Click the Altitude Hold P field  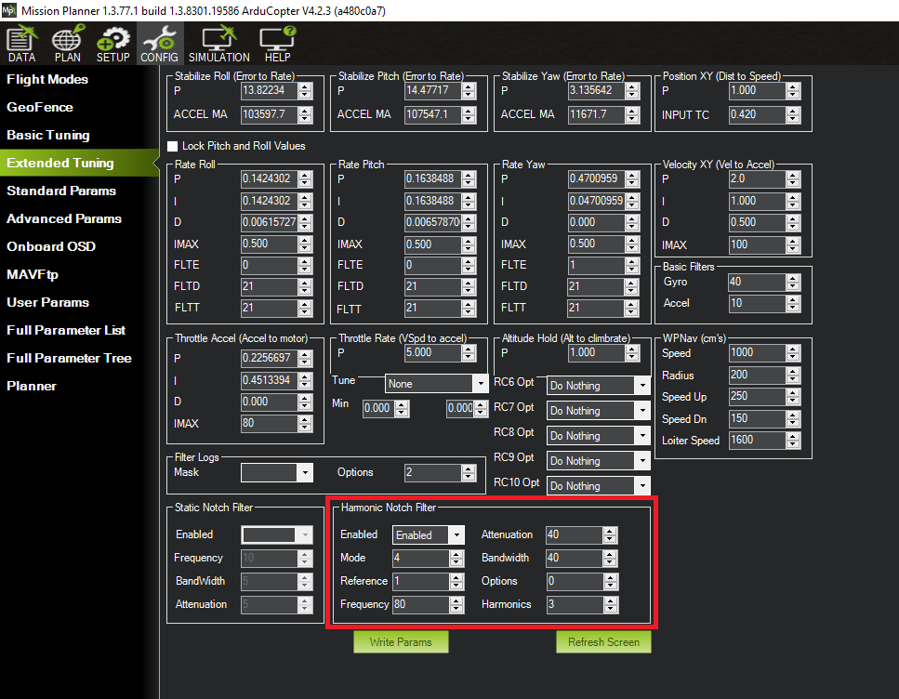pos(596,353)
